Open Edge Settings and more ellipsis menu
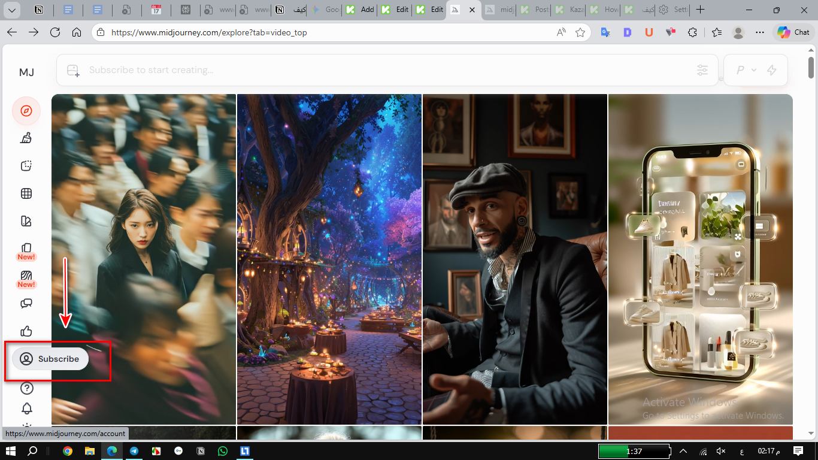Viewport: 818px width, 460px height. [x=759, y=32]
